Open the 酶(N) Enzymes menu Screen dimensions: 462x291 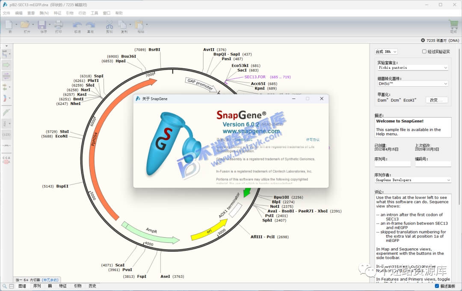[x=44, y=13]
